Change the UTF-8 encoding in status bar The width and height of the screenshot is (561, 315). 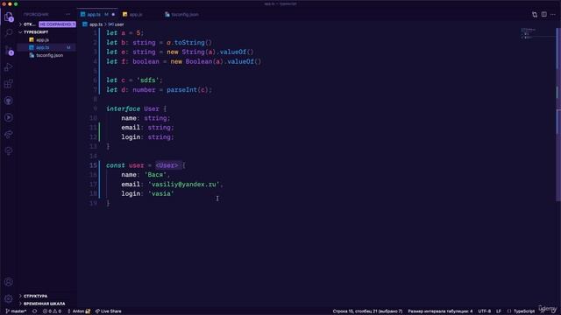[x=485, y=311]
